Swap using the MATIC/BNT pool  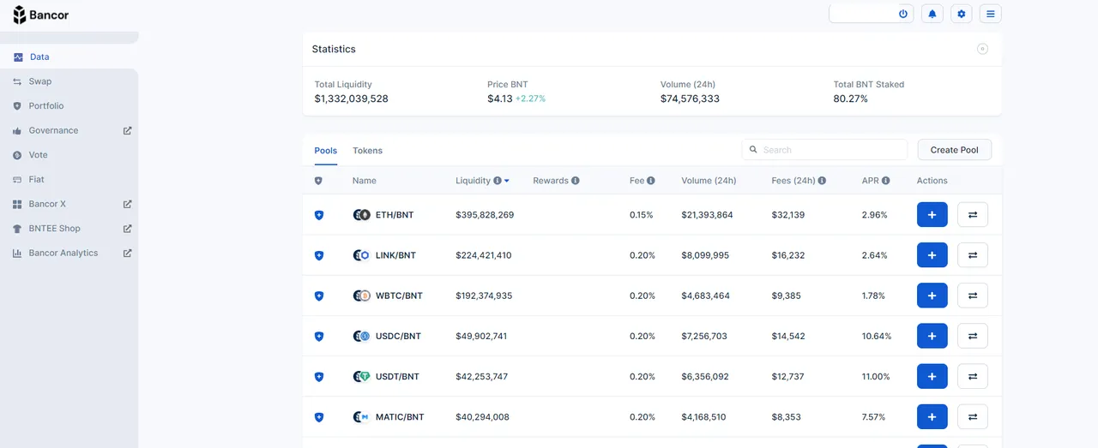click(x=973, y=417)
